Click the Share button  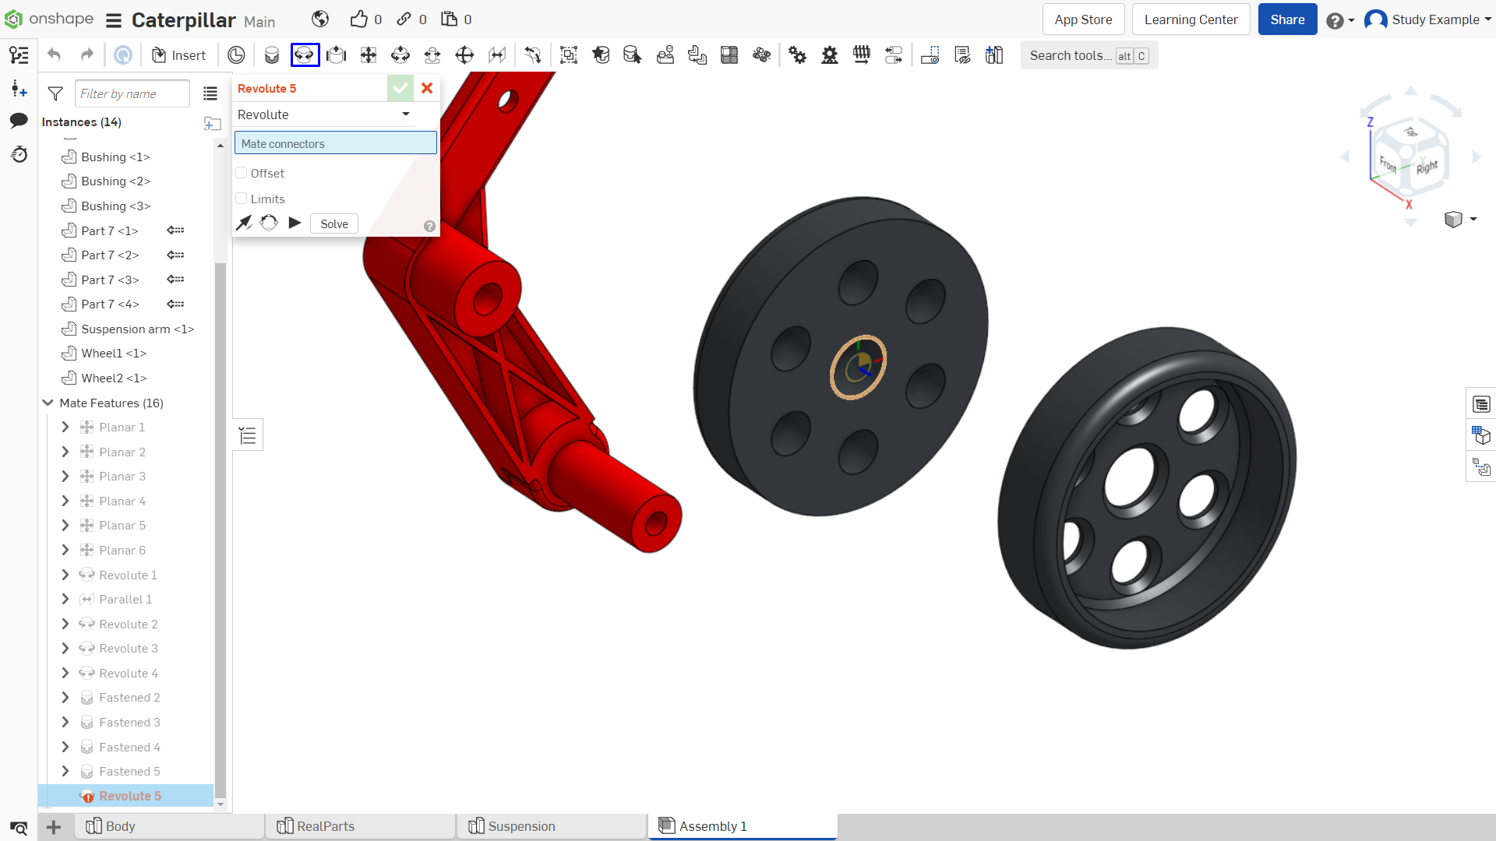pos(1287,19)
